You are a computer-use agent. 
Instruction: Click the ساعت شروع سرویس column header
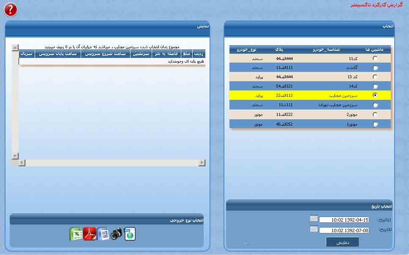coord(106,54)
